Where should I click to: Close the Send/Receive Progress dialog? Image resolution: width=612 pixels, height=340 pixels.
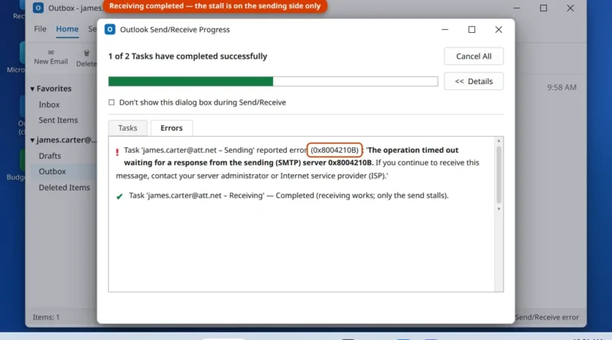tap(499, 30)
